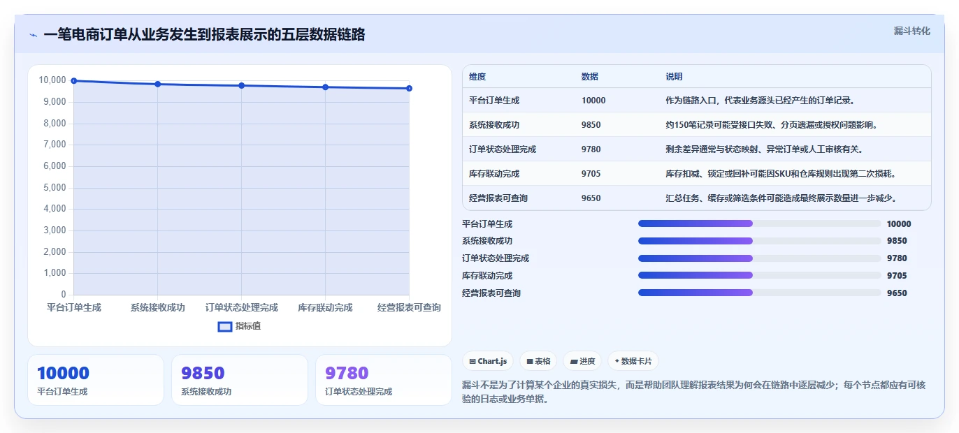Click the progress bar for 经营报表可查询

click(759, 293)
